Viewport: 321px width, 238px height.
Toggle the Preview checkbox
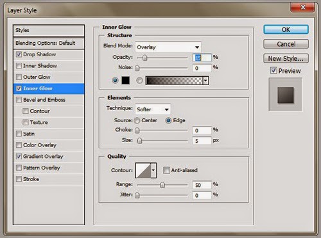click(x=273, y=70)
